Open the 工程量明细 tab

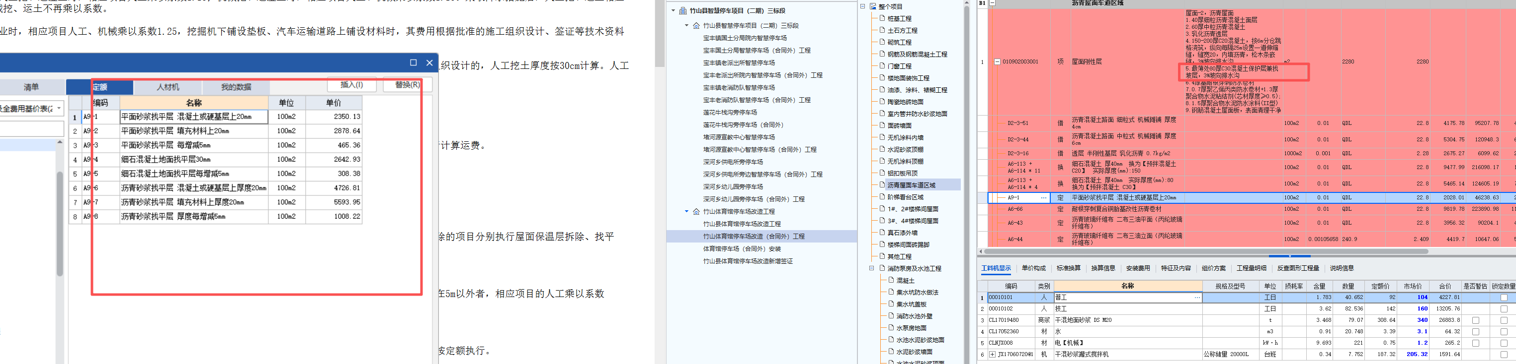tap(1251, 268)
